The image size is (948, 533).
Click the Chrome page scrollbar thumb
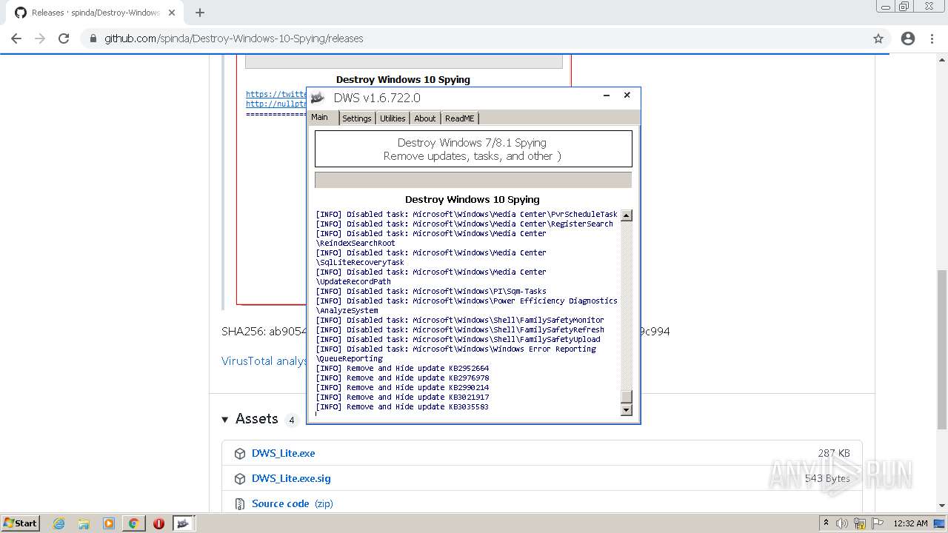tap(941, 349)
